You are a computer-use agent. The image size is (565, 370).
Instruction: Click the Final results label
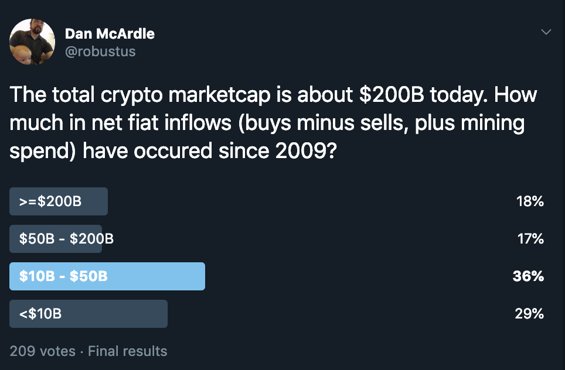click(128, 351)
